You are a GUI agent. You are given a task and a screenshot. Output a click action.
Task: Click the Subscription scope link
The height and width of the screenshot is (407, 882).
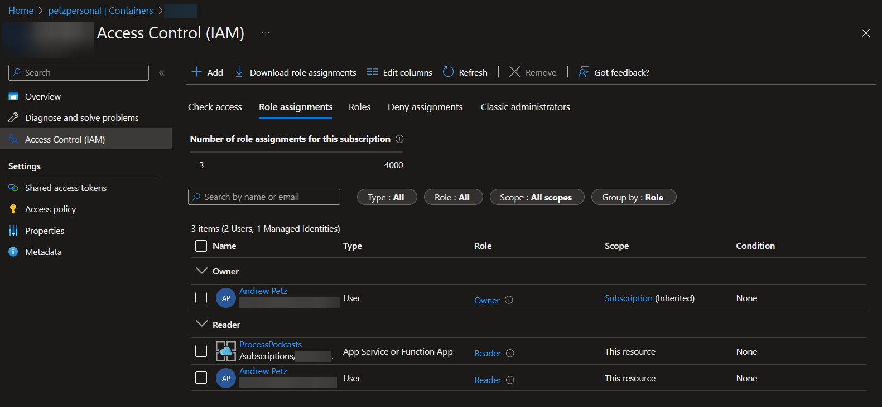pyautogui.click(x=629, y=298)
